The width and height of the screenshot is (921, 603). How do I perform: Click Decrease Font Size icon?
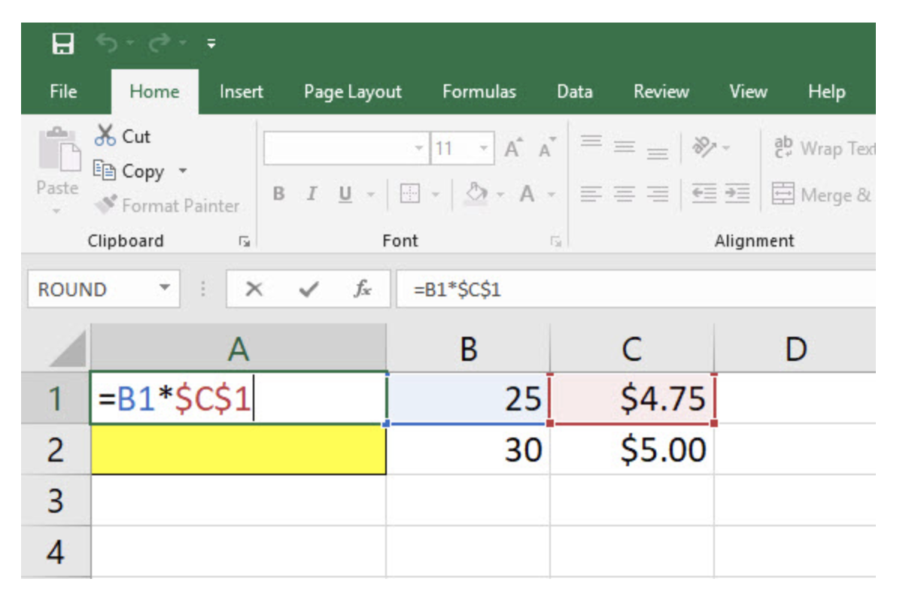[x=546, y=149]
